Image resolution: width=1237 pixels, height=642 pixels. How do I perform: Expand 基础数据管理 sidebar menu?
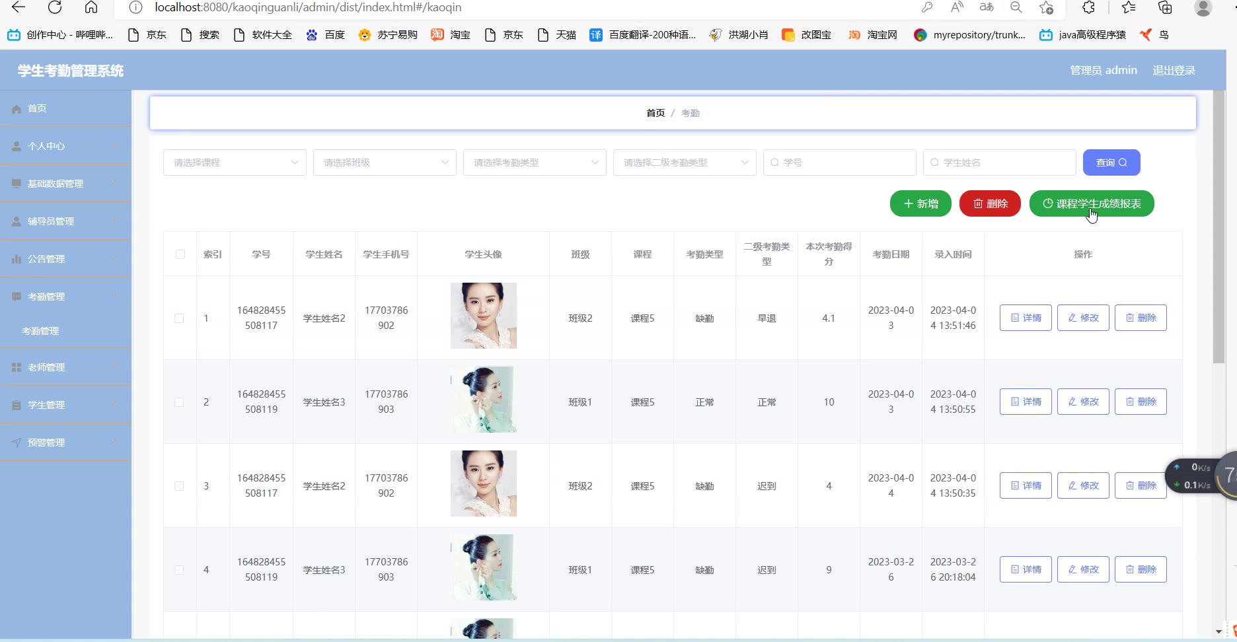click(x=65, y=184)
